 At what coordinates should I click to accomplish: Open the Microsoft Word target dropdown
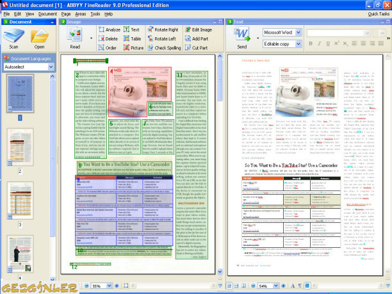click(298, 32)
